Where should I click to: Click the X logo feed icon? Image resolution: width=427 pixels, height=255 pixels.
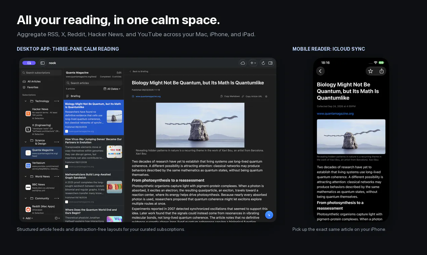tap(28, 129)
